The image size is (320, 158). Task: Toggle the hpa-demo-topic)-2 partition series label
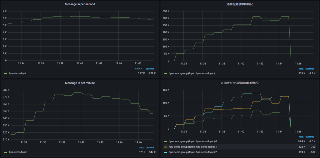click(193, 152)
